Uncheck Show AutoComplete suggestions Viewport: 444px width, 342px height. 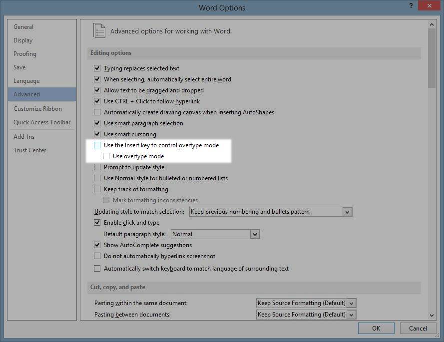click(97, 245)
